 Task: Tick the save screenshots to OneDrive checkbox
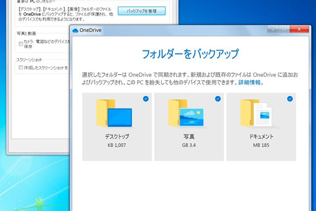[20, 67]
